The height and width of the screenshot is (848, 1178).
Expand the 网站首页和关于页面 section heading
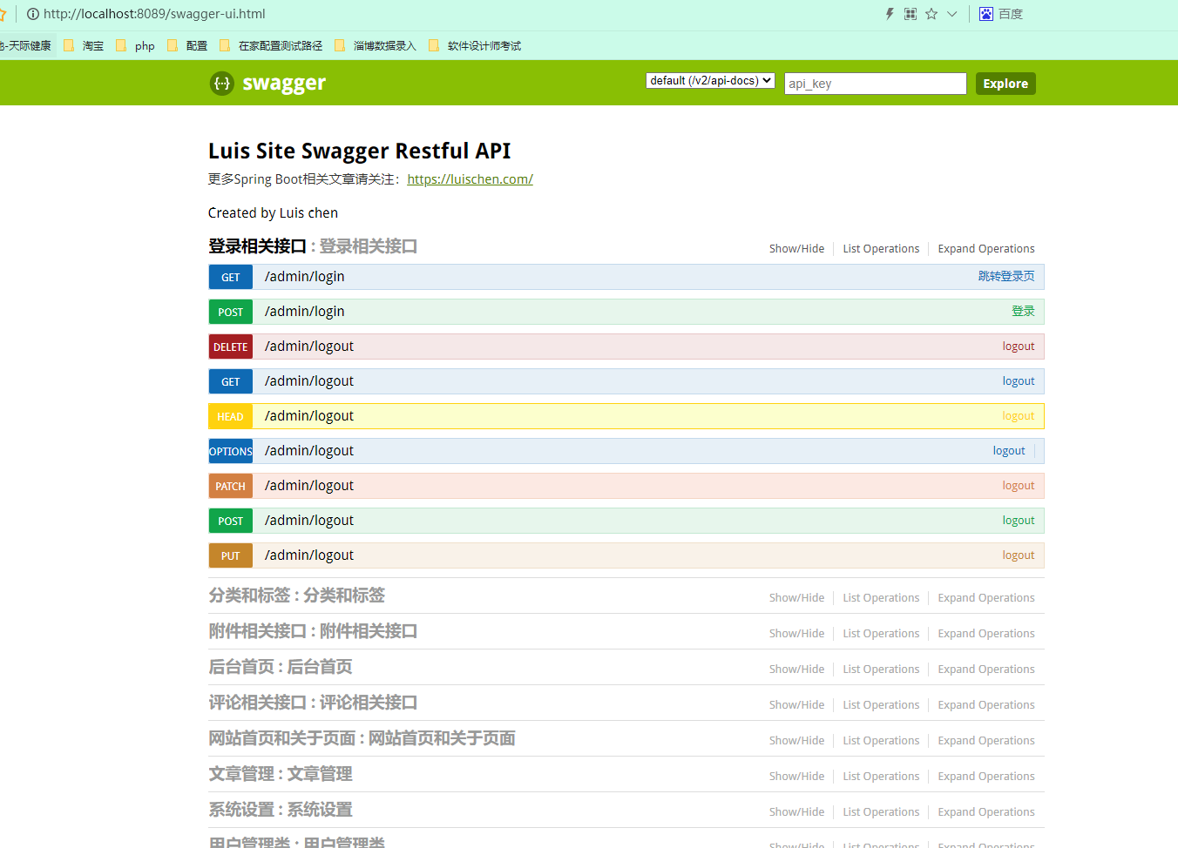pos(362,738)
